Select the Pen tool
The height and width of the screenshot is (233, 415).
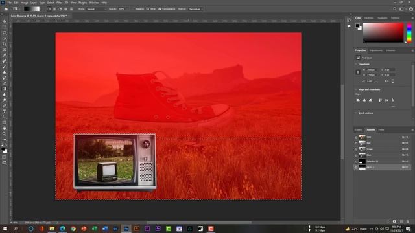click(x=5, y=105)
